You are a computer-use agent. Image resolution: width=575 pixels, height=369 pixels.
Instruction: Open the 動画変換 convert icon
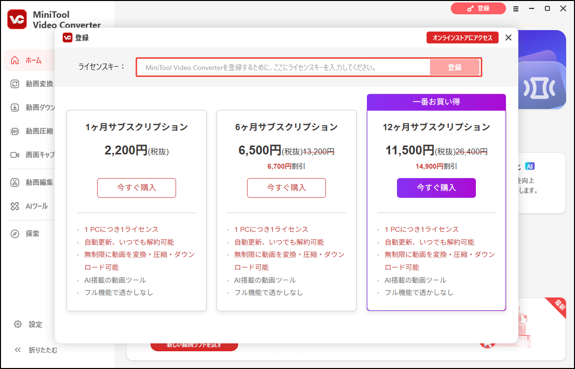(x=15, y=84)
